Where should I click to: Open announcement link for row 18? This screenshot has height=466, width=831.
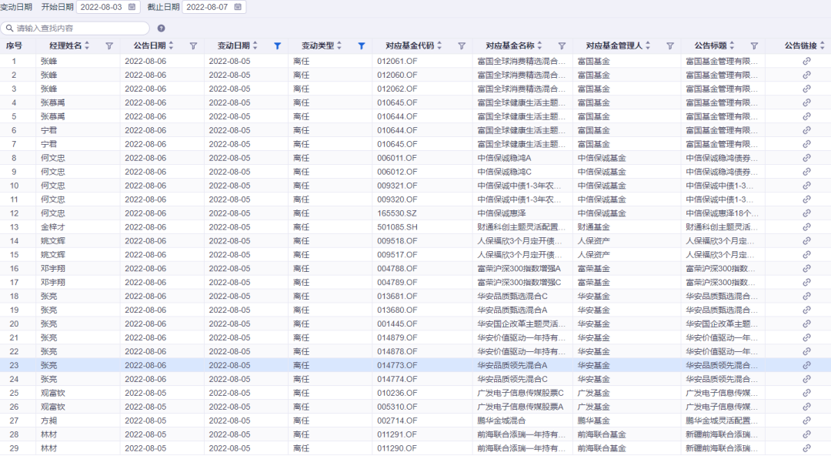[806, 296]
